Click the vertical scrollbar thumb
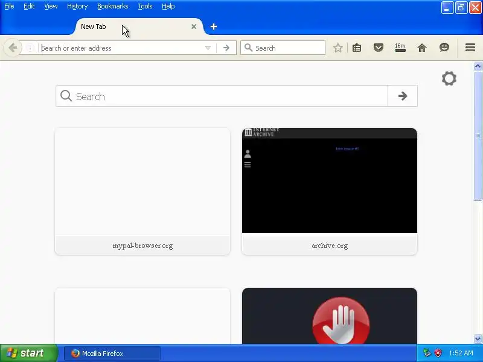 coord(478,136)
